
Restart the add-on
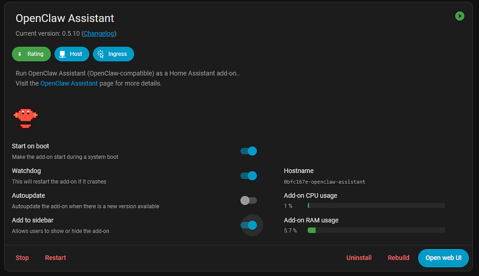[x=55, y=258]
